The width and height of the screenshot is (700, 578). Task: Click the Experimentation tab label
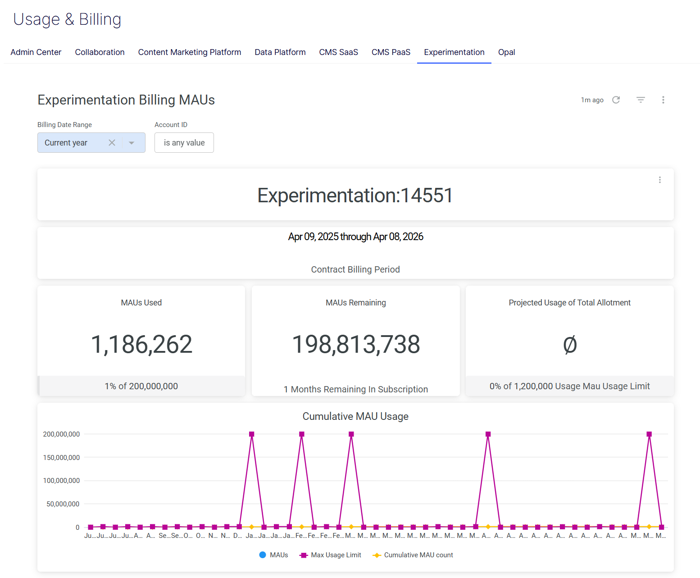point(454,52)
